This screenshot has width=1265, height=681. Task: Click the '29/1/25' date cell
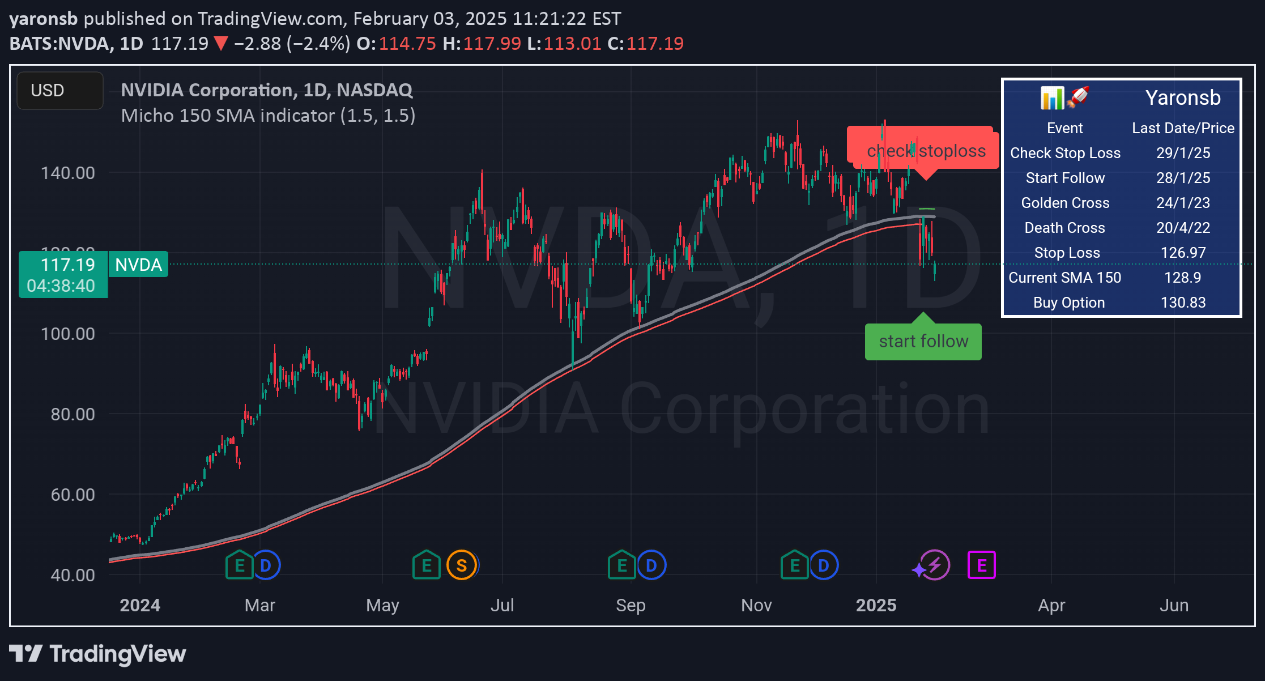click(x=1183, y=153)
